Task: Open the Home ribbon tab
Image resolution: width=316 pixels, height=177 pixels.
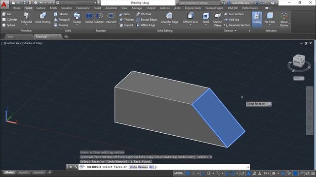Action: [16, 8]
